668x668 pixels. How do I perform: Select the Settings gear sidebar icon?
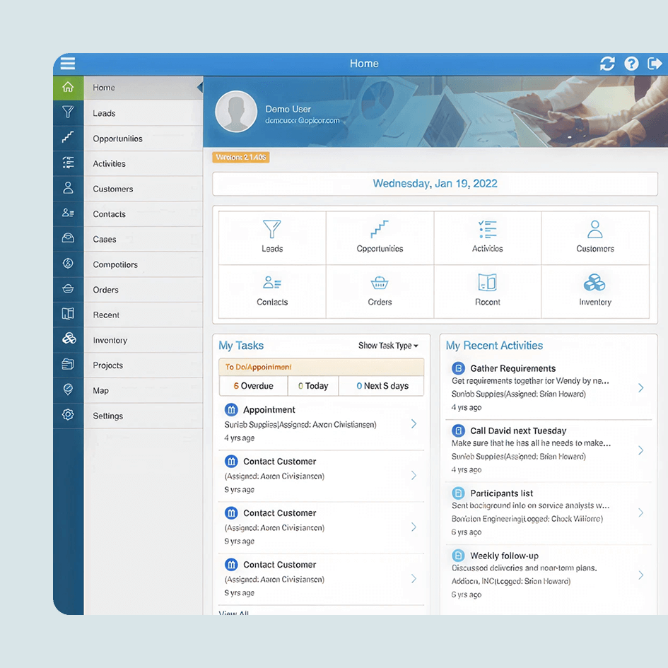[68, 416]
